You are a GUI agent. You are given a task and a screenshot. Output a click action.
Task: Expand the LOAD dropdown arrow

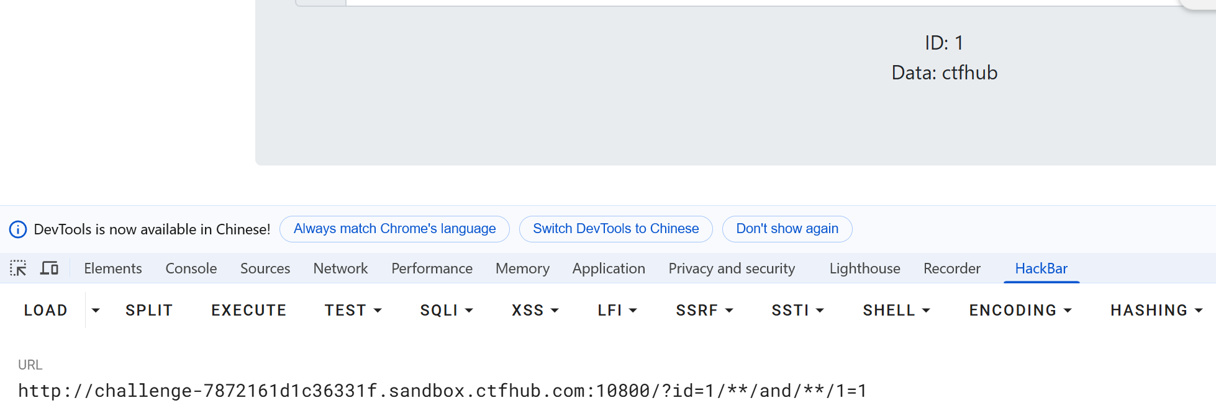pos(96,310)
